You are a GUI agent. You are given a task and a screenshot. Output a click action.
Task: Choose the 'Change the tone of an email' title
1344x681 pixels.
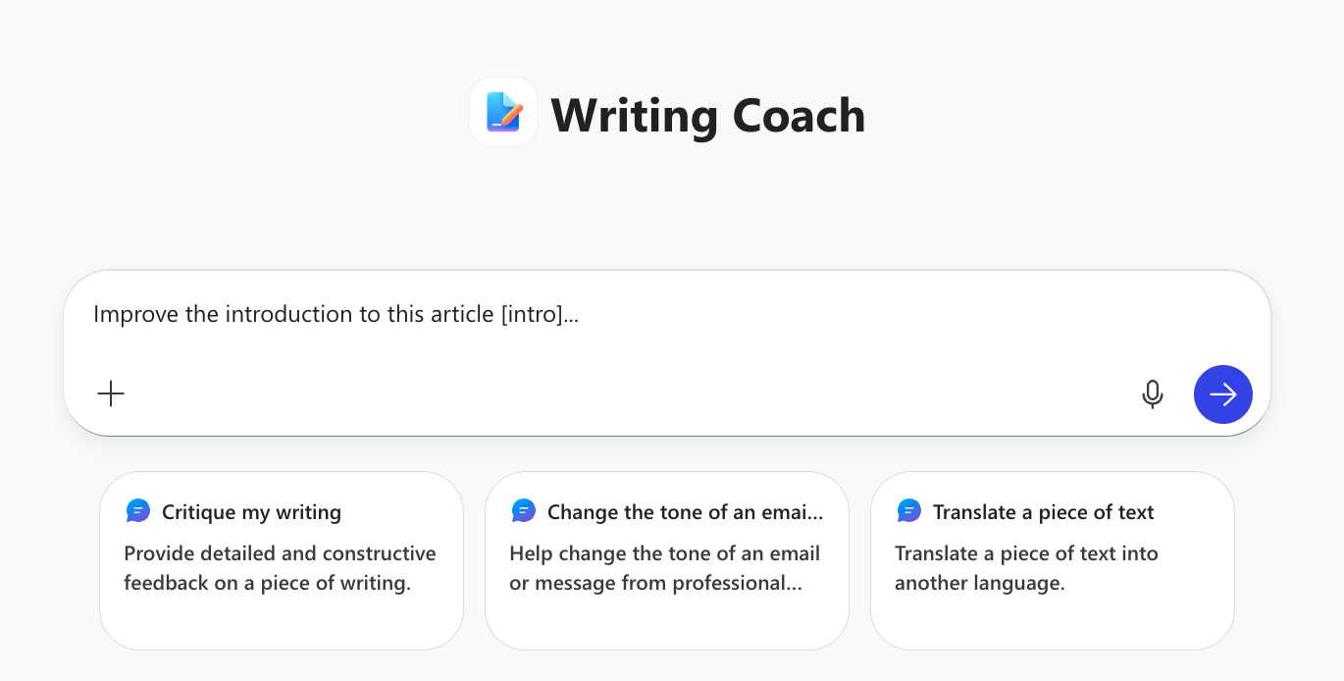[685, 512]
